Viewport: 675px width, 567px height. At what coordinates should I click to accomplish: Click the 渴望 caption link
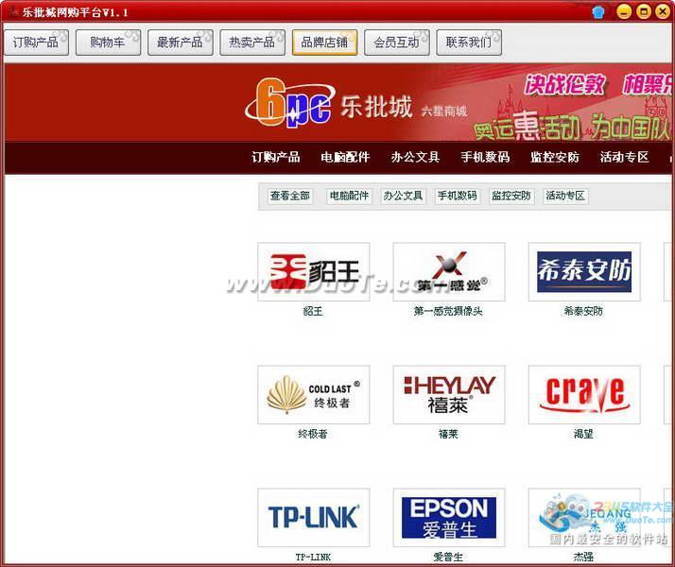(583, 434)
